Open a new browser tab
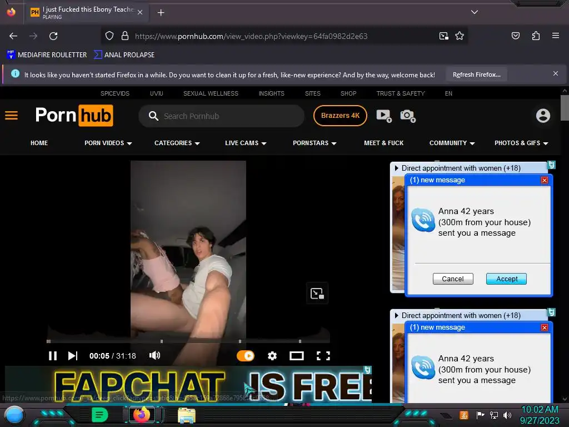Screen dimensions: 569x427 coord(161,13)
